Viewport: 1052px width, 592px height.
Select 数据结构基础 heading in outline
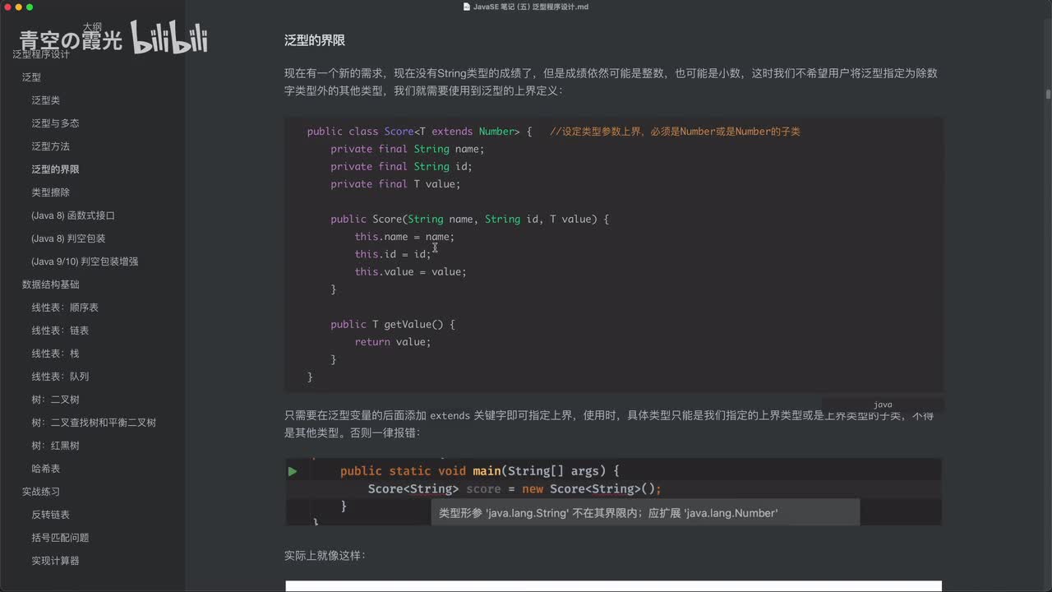click(x=51, y=284)
